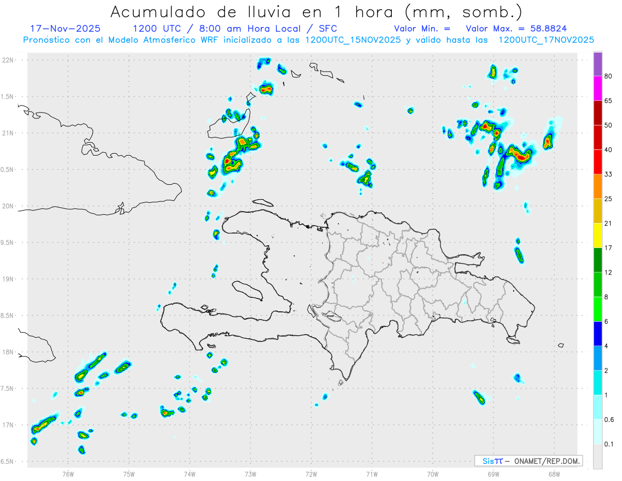Click the legend value '80'

(609, 76)
